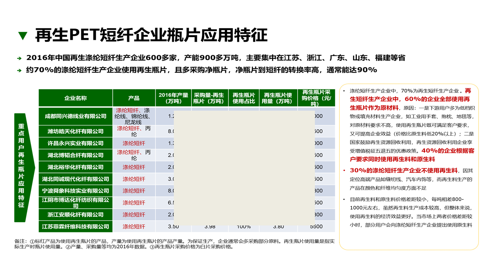Click the "2016年产量(万吨)" column header
The width and height of the screenshot is (487, 273).
[x=173, y=98]
